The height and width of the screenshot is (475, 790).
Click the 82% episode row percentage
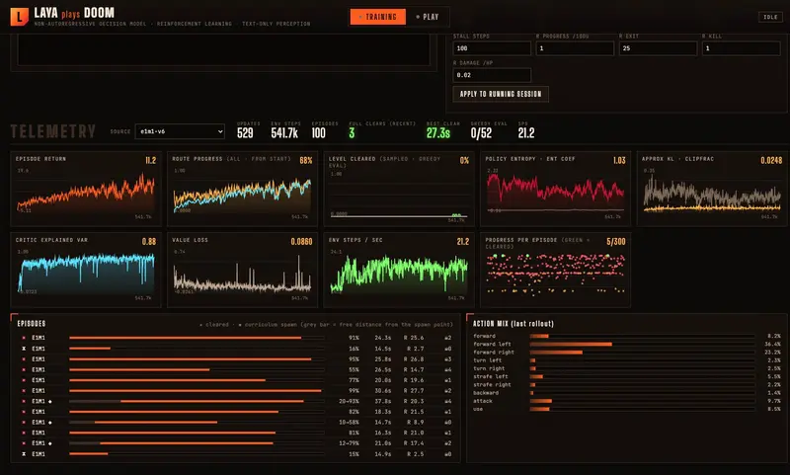[354, 412]
